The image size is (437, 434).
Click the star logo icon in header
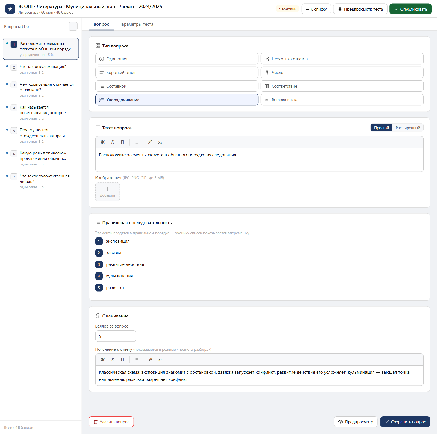[10, 9]
